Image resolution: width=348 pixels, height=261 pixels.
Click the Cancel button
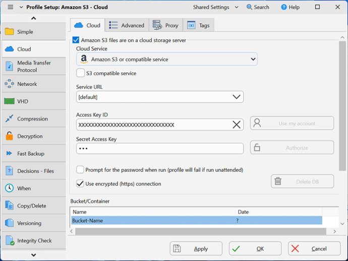pos(314,248)
